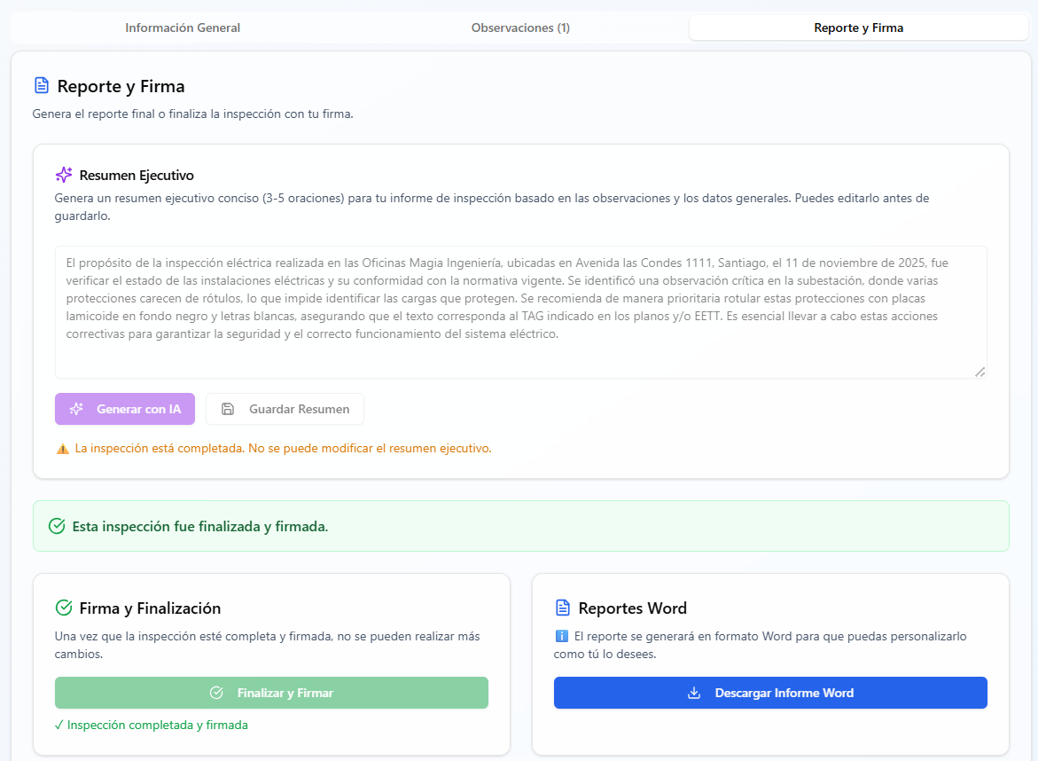Image resolution: width=1038 pixels, height=761 pixels.
Task: Switch to the Información General tab
Action: tap(183, 27)
